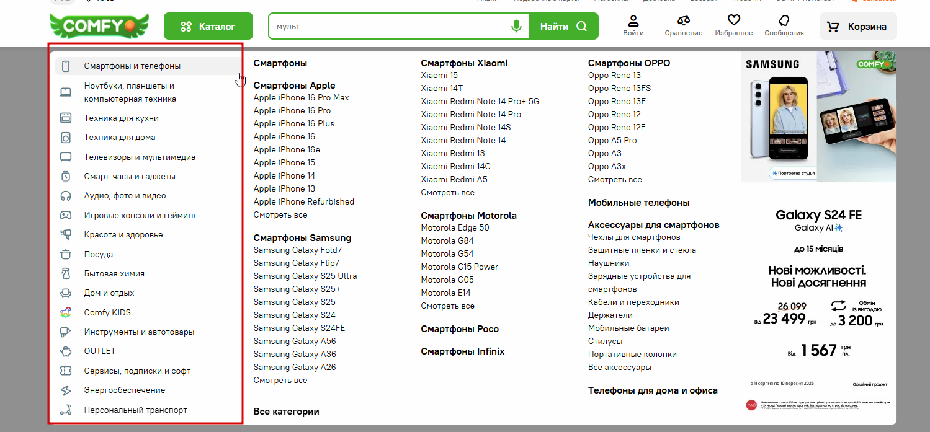Open the Каталог menu button

[x=208, y=26]
